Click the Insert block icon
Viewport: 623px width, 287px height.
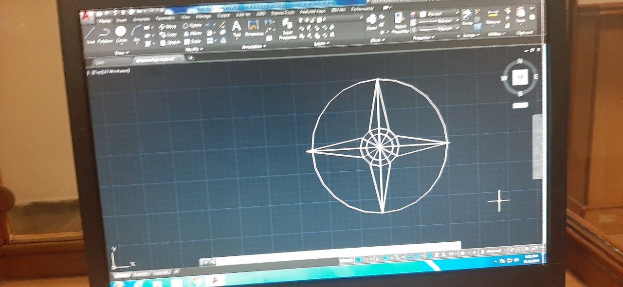click(x=372, y=22)
